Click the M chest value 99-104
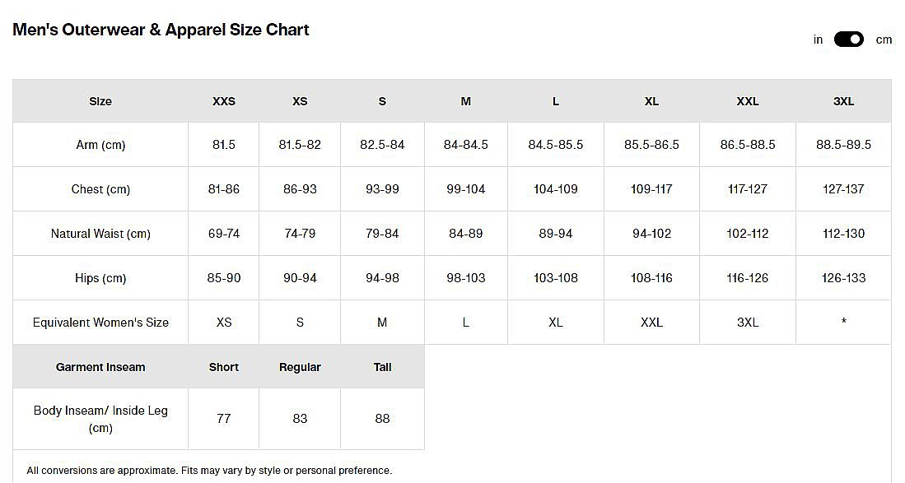This screenshot has height=483, width=905. pos(466,189)
